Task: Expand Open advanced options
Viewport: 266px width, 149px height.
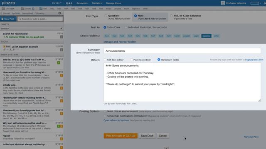Action: pyautogui.click(x=116, y=120)
